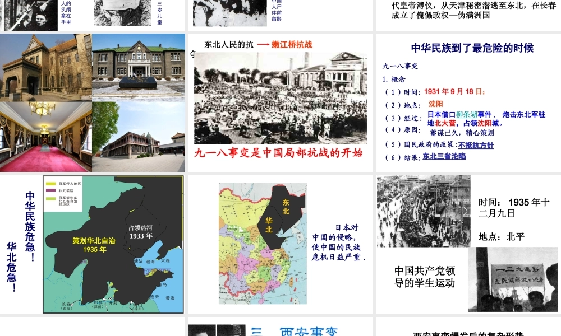Open the 东北三省沦陷 link
Screen dimensions: 561x336
tap(444, 156)
